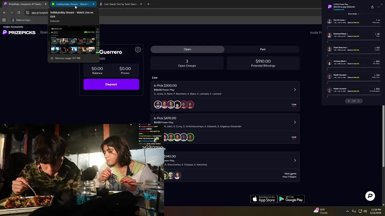Open clock showing 11:29 PM
This screenshot has height=216, width=385.
(x=376, y=211)
